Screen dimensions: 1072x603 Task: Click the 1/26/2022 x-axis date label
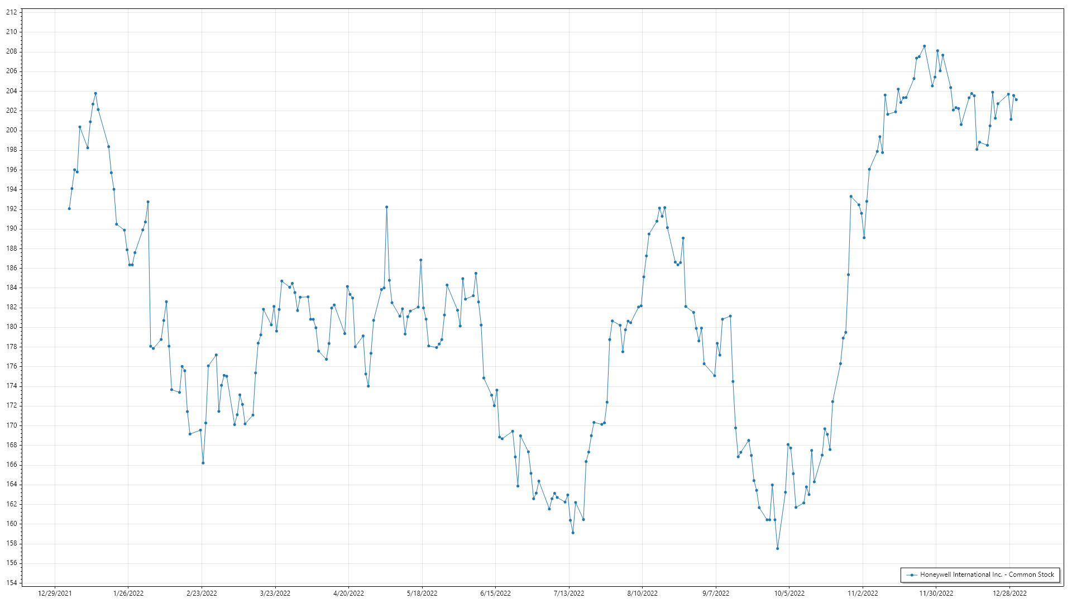coord(128,593)
